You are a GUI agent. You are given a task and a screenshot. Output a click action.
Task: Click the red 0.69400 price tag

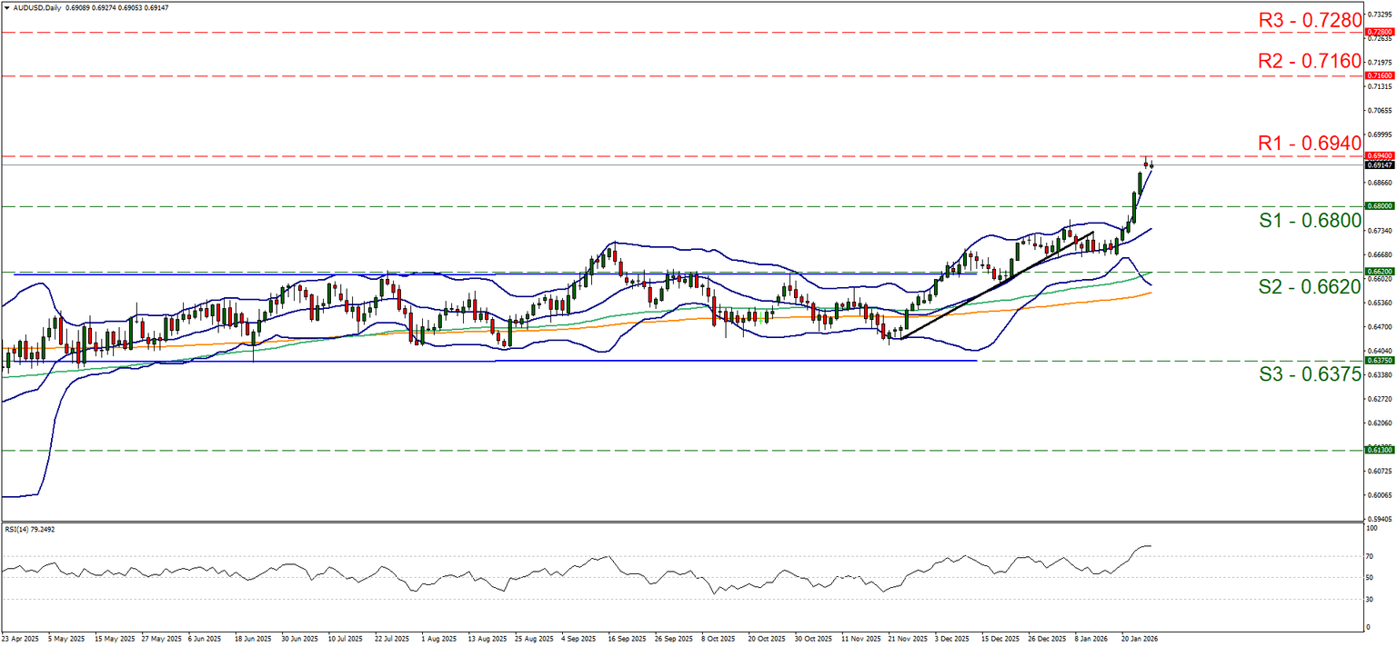(1381, 156)
